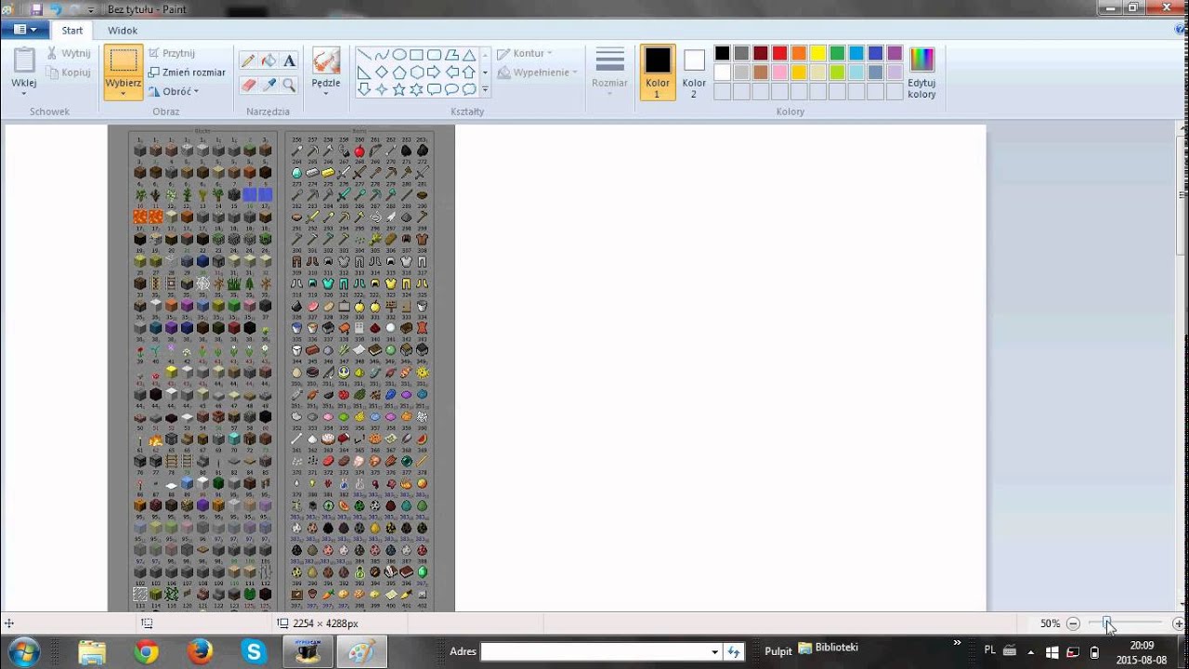Viewport: 1189px width, 669px height.
Task: Set Kolor 1 as active color
Action: 658,72
